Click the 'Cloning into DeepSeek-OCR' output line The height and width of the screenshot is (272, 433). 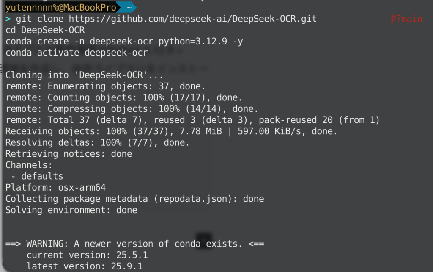(84, 75)
